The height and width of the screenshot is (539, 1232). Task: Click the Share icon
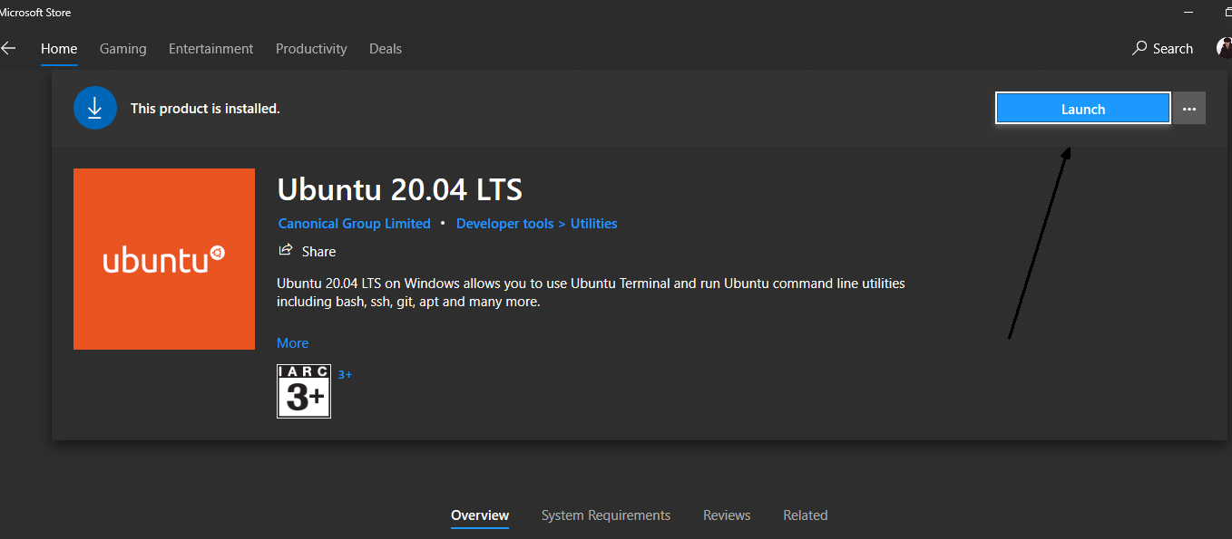click(x=286, y=250)
